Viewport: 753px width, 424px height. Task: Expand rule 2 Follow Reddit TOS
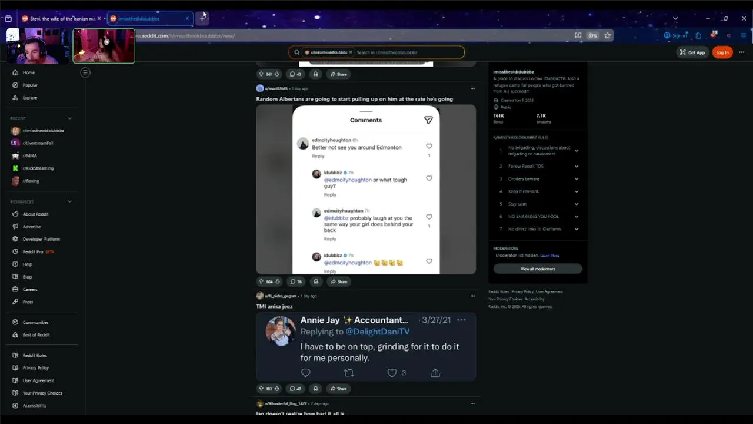[576, 167]
